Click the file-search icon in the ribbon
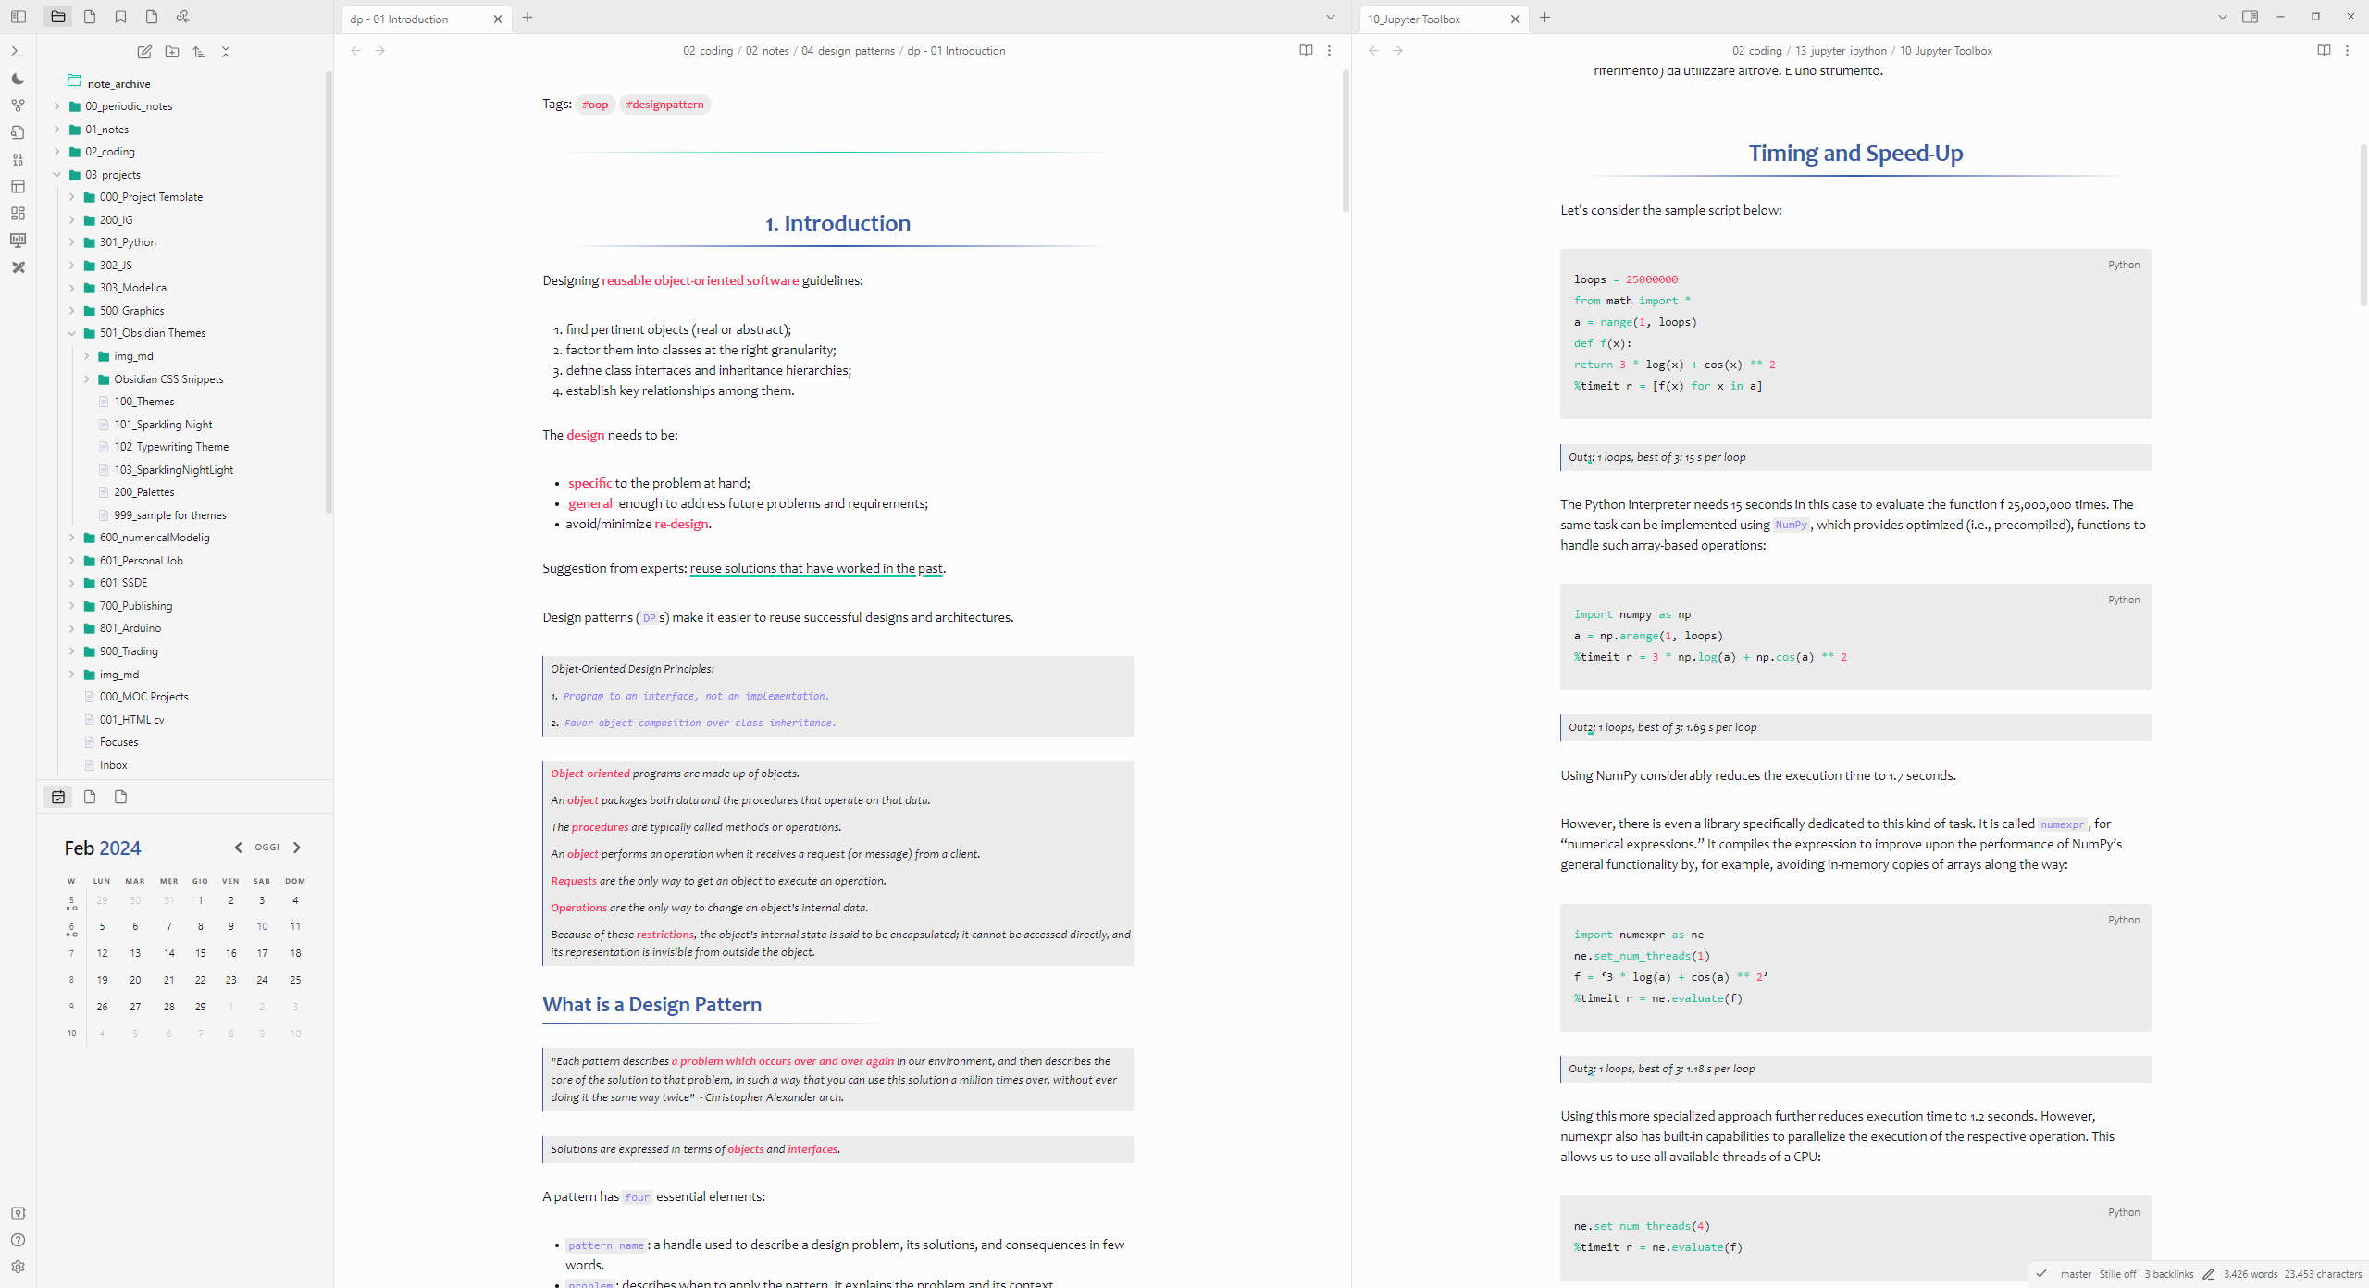Viewport: 2369px width, 1288px height. pos(18,132)
